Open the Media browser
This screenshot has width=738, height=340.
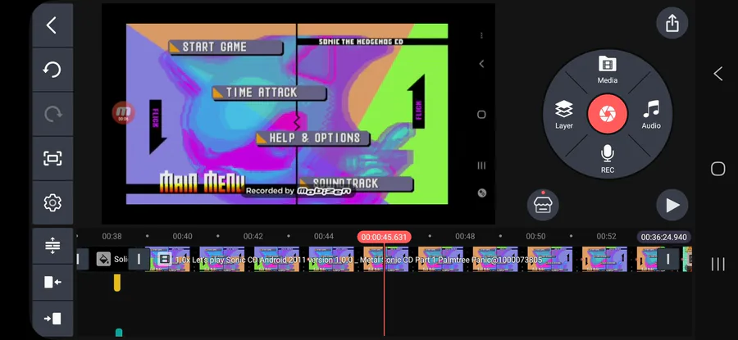(x=607, y=69)
